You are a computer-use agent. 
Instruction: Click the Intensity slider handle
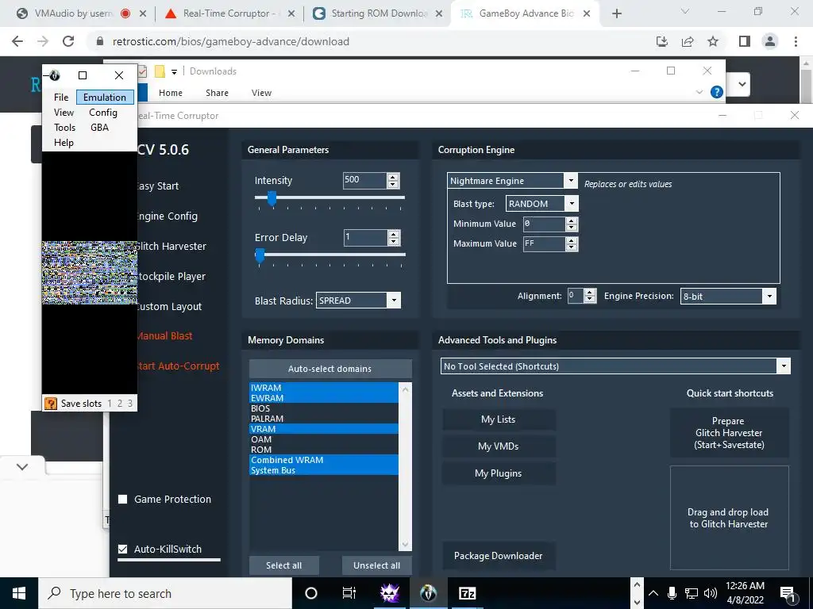272,197
